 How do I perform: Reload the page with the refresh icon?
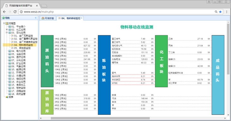(x=15, y=12)
